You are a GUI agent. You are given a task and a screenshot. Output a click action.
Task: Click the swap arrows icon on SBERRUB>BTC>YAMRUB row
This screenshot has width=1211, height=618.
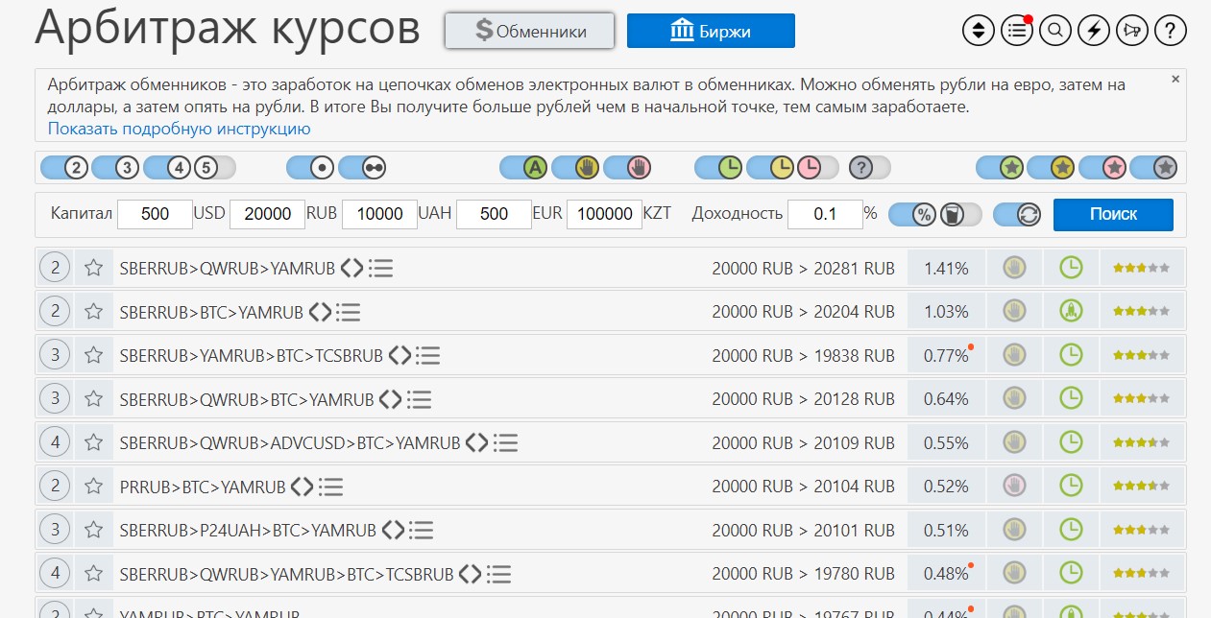tap(321, 312)
